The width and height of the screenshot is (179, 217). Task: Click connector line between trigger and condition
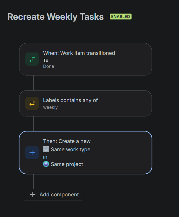click(33, 83)
